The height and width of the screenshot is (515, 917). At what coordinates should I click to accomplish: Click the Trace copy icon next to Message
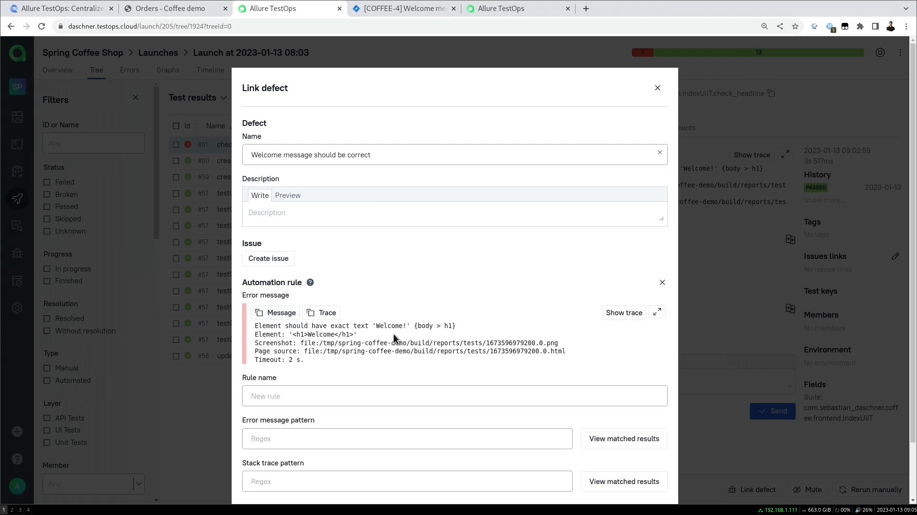(310, 313)
